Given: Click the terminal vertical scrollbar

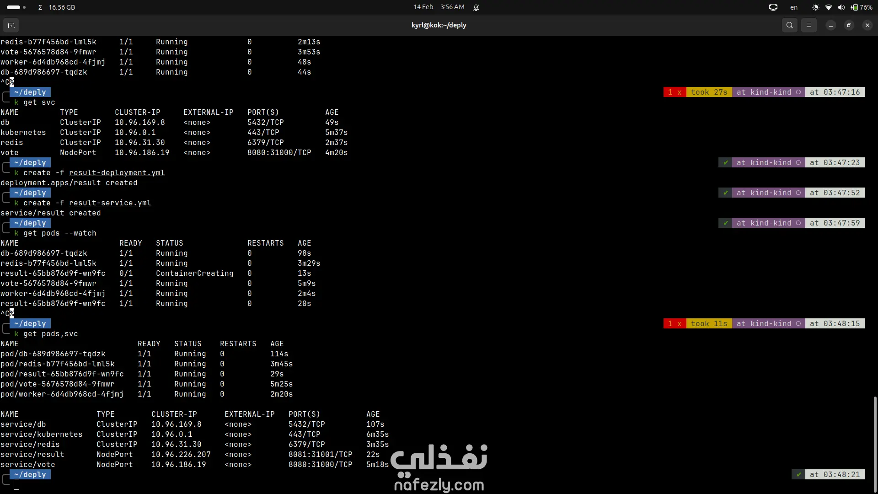Looking at the screenshot, I should [875, 444].
